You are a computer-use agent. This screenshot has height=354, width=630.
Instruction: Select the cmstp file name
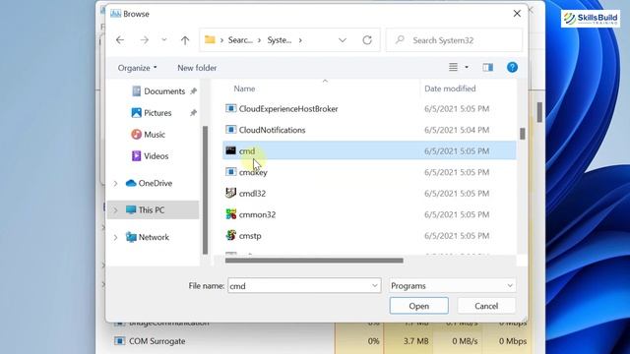(x=250, y=236)
